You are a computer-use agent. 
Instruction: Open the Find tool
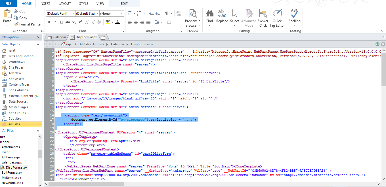tap(209, 16)
